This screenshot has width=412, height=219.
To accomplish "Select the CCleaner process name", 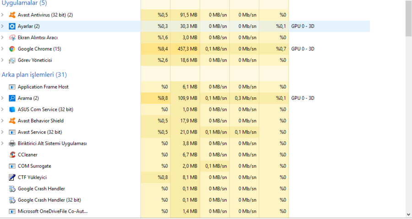I will click(27, 155).
